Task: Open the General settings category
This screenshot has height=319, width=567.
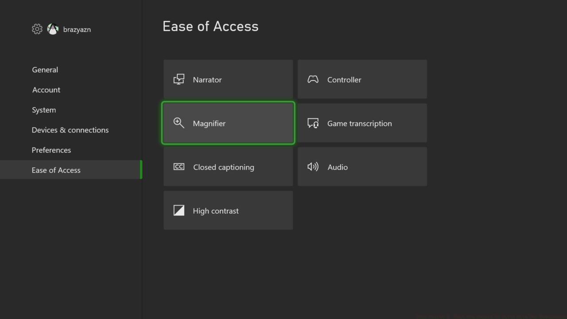Action: click(45, 70)
